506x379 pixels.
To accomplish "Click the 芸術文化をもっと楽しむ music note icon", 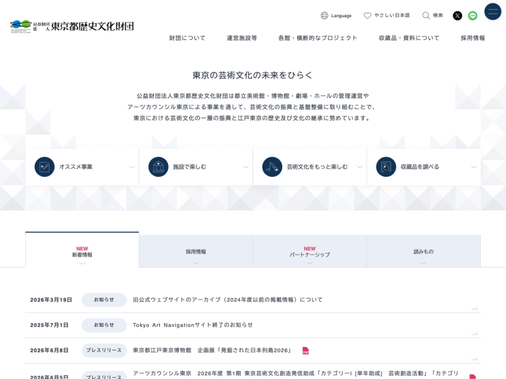I will [272, 166].
